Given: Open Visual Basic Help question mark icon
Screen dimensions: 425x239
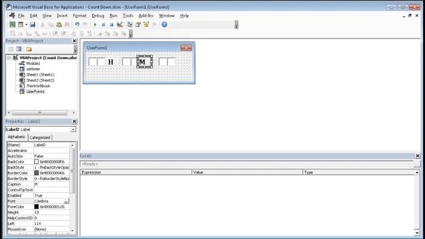Looking at the screenshot, I should click(x=164, y=25).
